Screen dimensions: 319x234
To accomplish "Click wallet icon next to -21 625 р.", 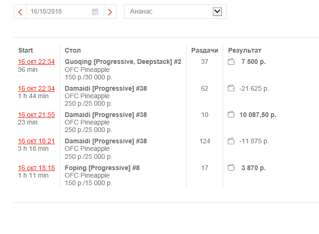I will [x=231, y=88].
